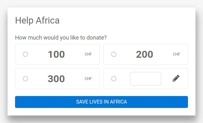203x123 pixels.
Task: Click the CHF label beside 300
Action: pos(88,79)
